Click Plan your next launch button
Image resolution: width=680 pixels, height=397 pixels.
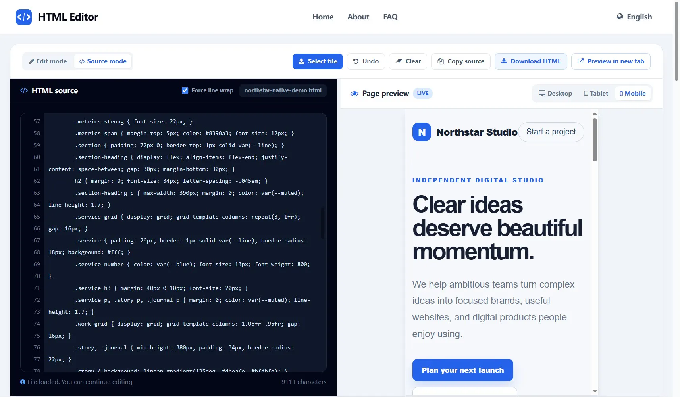point(462,370)
